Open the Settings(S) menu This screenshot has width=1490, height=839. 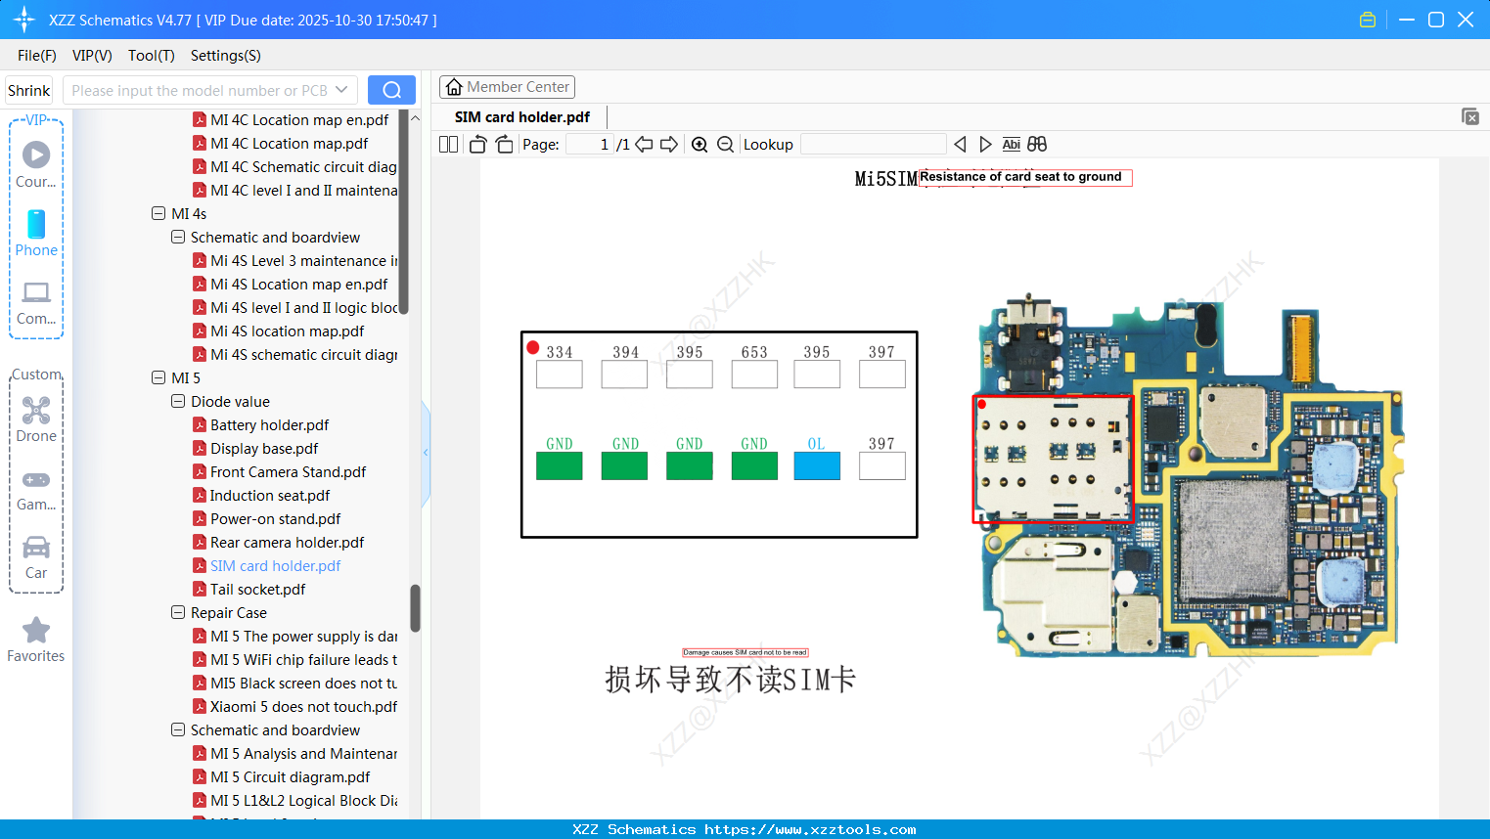(226, 56)
